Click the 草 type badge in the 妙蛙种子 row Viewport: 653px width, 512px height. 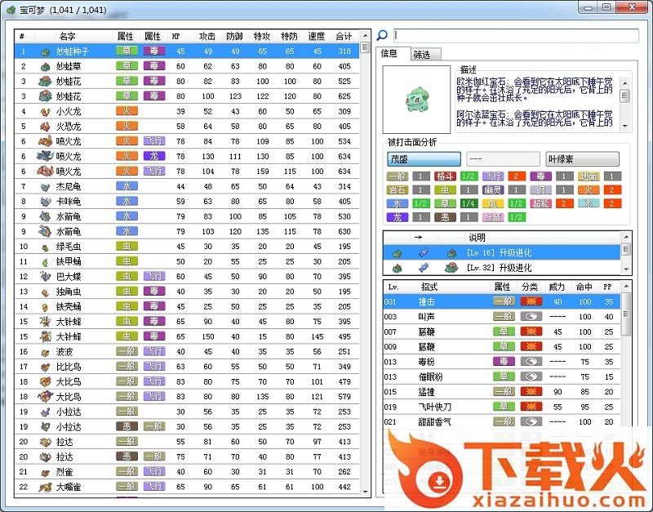pyautogui.click(x=127, y=51)
